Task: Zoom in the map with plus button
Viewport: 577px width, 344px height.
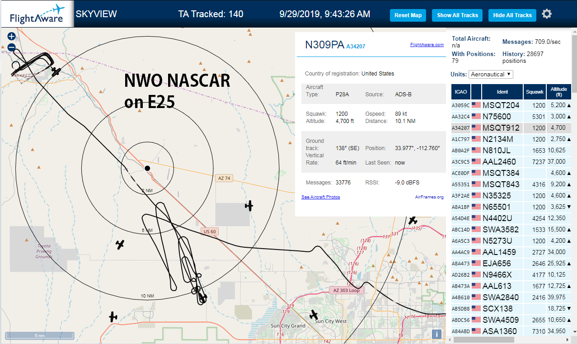Action: [12, 37]
